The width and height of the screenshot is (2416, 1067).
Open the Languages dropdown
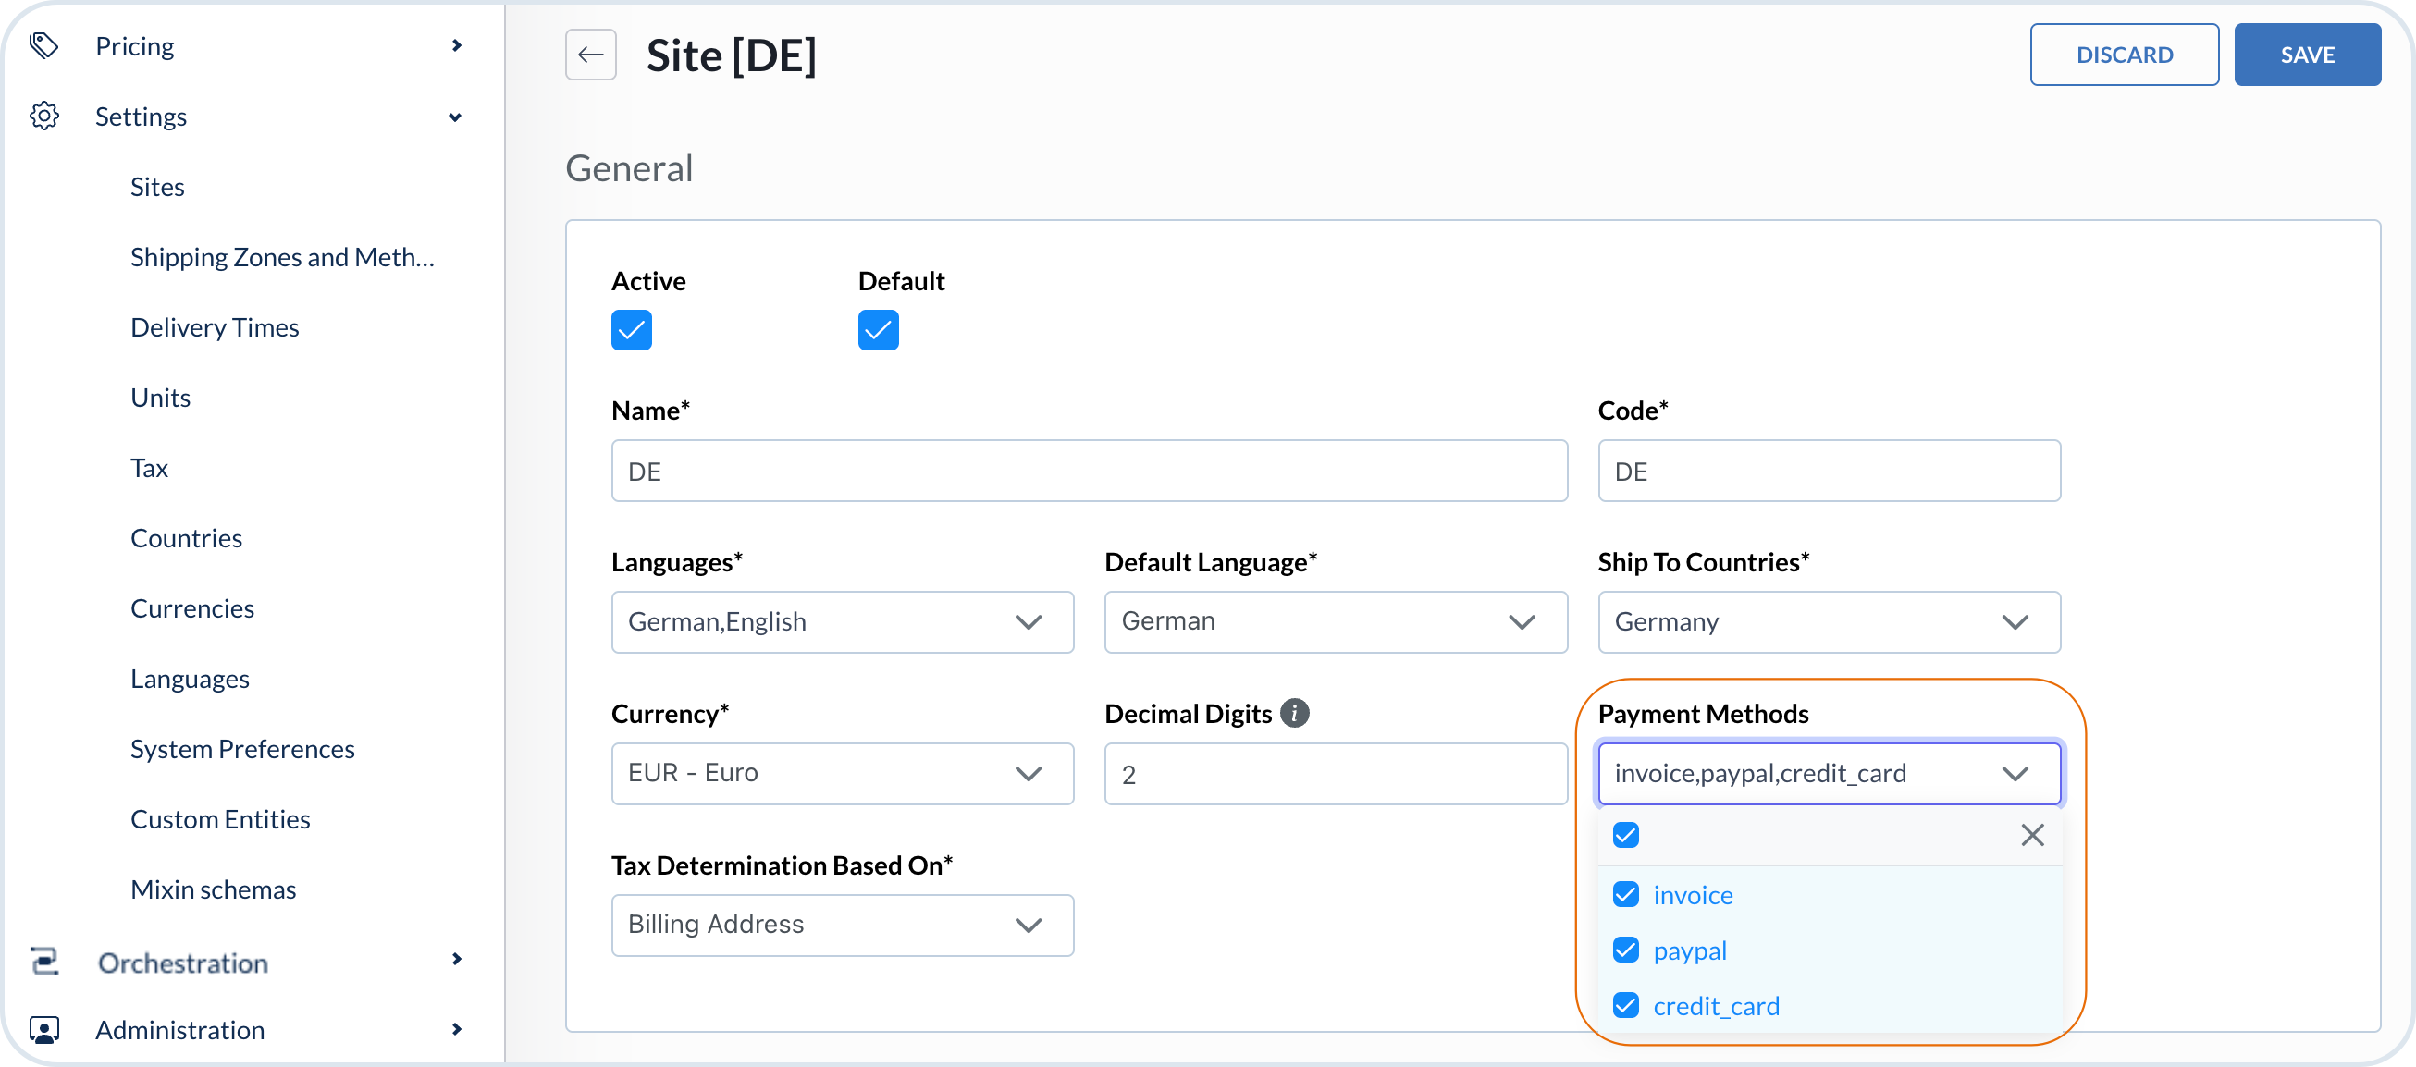pos(842,621)
